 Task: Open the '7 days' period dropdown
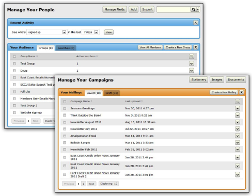click(x=90, y=32)
